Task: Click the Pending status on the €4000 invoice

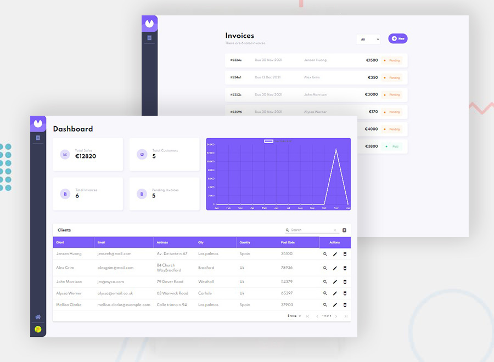Action: (391, 129)
